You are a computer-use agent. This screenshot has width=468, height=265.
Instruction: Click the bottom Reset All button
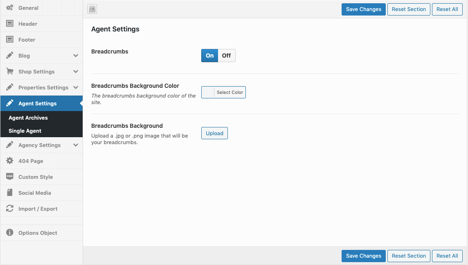click(x=447, y=256)
